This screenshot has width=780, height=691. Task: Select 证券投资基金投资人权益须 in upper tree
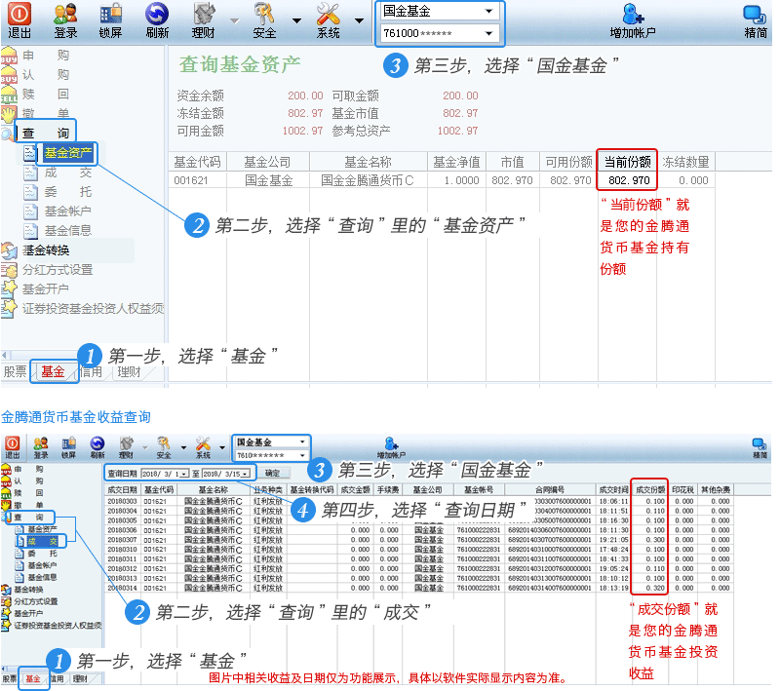tap(93, 309)
